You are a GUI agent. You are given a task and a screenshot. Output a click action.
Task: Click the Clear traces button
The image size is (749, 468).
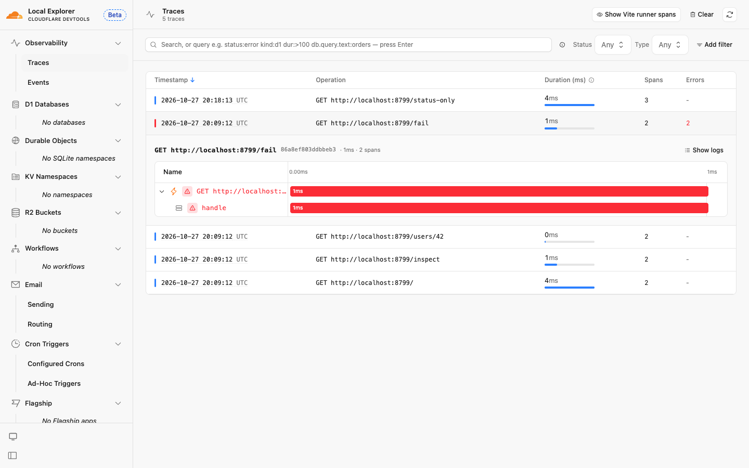pyautogui.click(x=702, y=15)
